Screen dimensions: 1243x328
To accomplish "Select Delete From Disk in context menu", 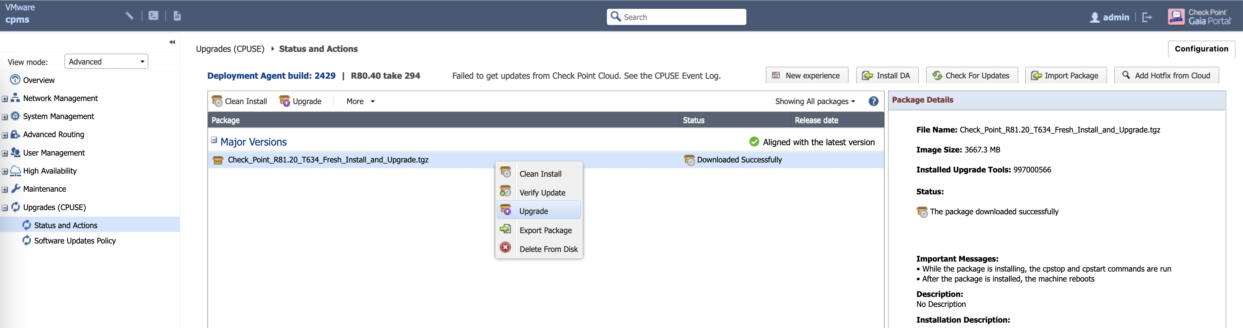I will click(548, 249).
